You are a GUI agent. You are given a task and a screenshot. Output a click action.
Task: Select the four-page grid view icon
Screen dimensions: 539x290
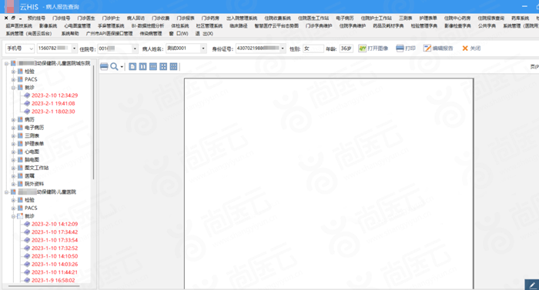[163, 67]
